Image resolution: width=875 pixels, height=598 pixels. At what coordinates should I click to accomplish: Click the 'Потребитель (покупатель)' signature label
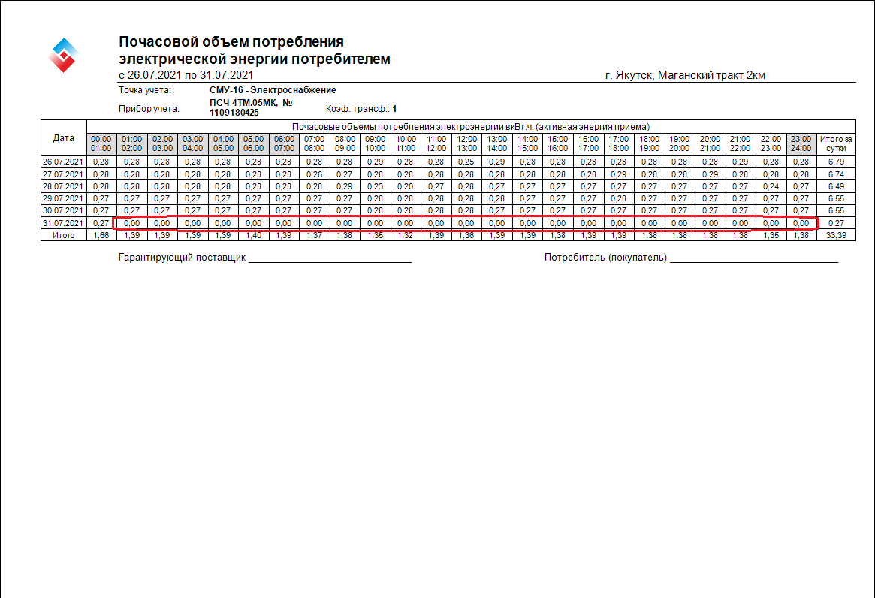pos(605,258)
